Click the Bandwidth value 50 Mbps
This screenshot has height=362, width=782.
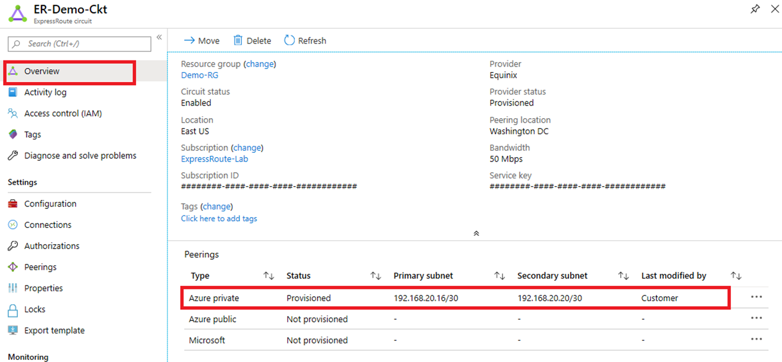coord(506,159)
